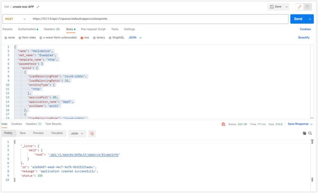Viewport: 318px width, 193px height.
Task: Open the response Cookies tab
Action: tap(17, 124)
